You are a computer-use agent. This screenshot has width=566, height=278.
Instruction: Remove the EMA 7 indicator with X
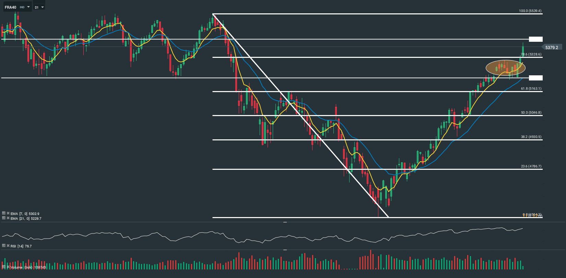pyautogui.click(x=8, y=213)
